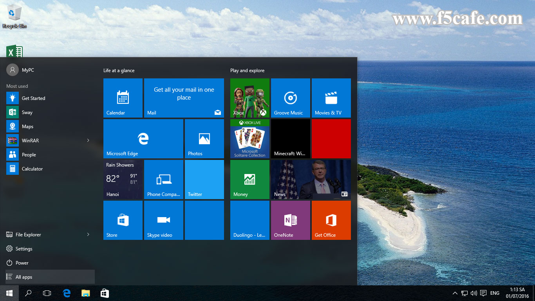Launch the Xbox tile
The image size is (535, 301).
pos(249,98)
